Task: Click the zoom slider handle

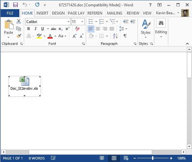Action: (153, 158)
